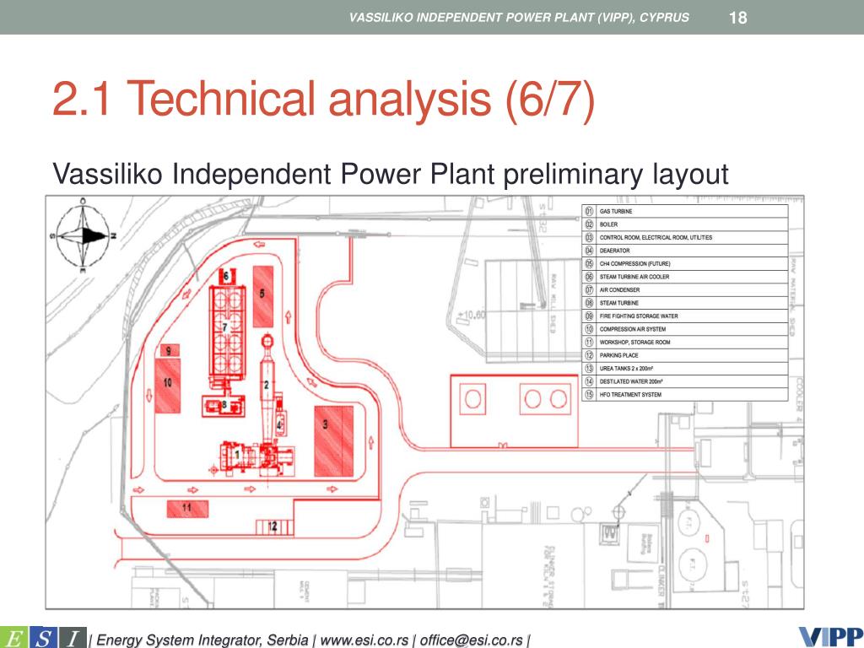Click legend row '08 STEAM TURBINE'
Viewport: 864px width, 648px height.
coord(685,303)
